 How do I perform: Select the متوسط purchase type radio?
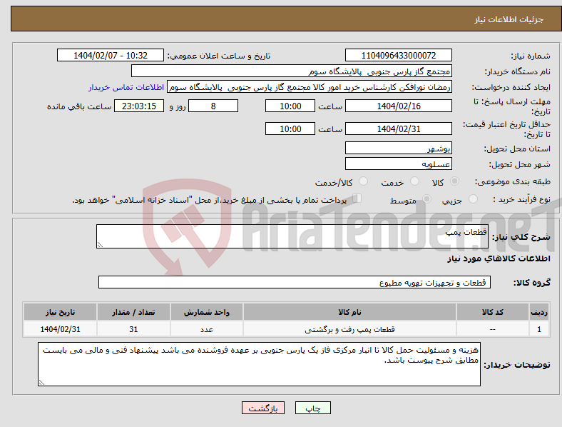(427, 199)
